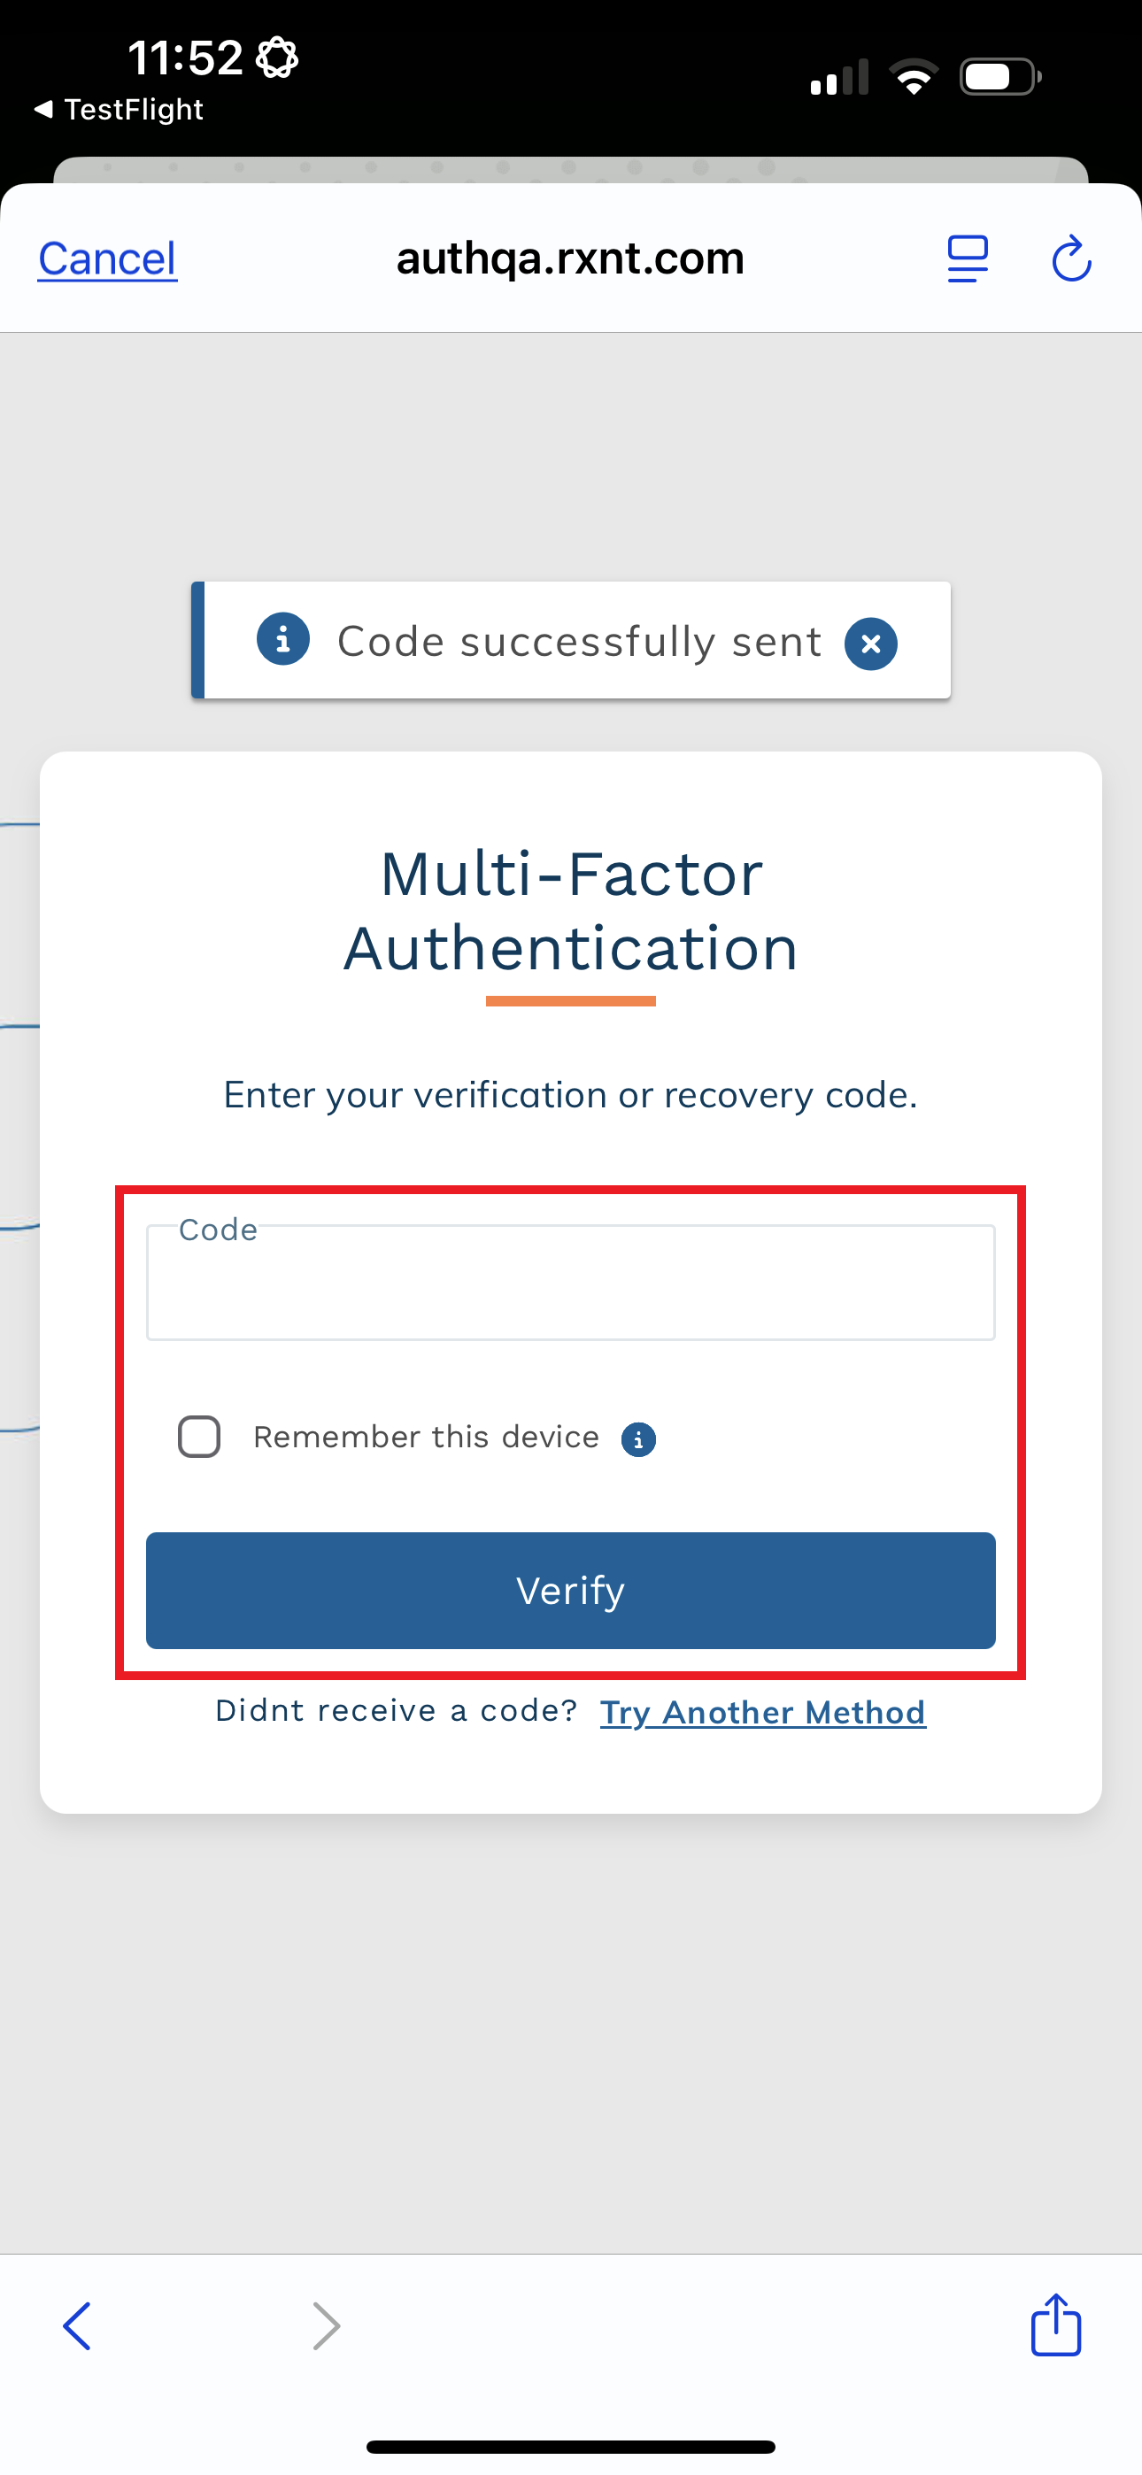Tap the info icon in the notification banner
This screenshot has height=2475, width=1142.
tap(282, 639)
